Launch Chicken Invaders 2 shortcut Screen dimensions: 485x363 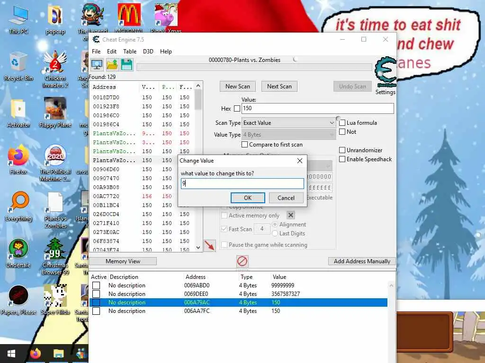(55, 70)
